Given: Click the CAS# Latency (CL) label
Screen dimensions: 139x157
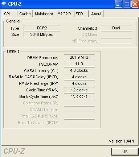Looking at the screenshot, I should (41, 71).
